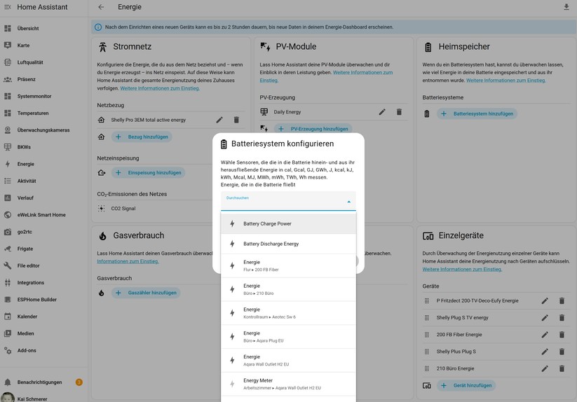Viewport: 577px width, 402px height.
Task: Open Luftqualität in the sidebar
Action: 30,62
